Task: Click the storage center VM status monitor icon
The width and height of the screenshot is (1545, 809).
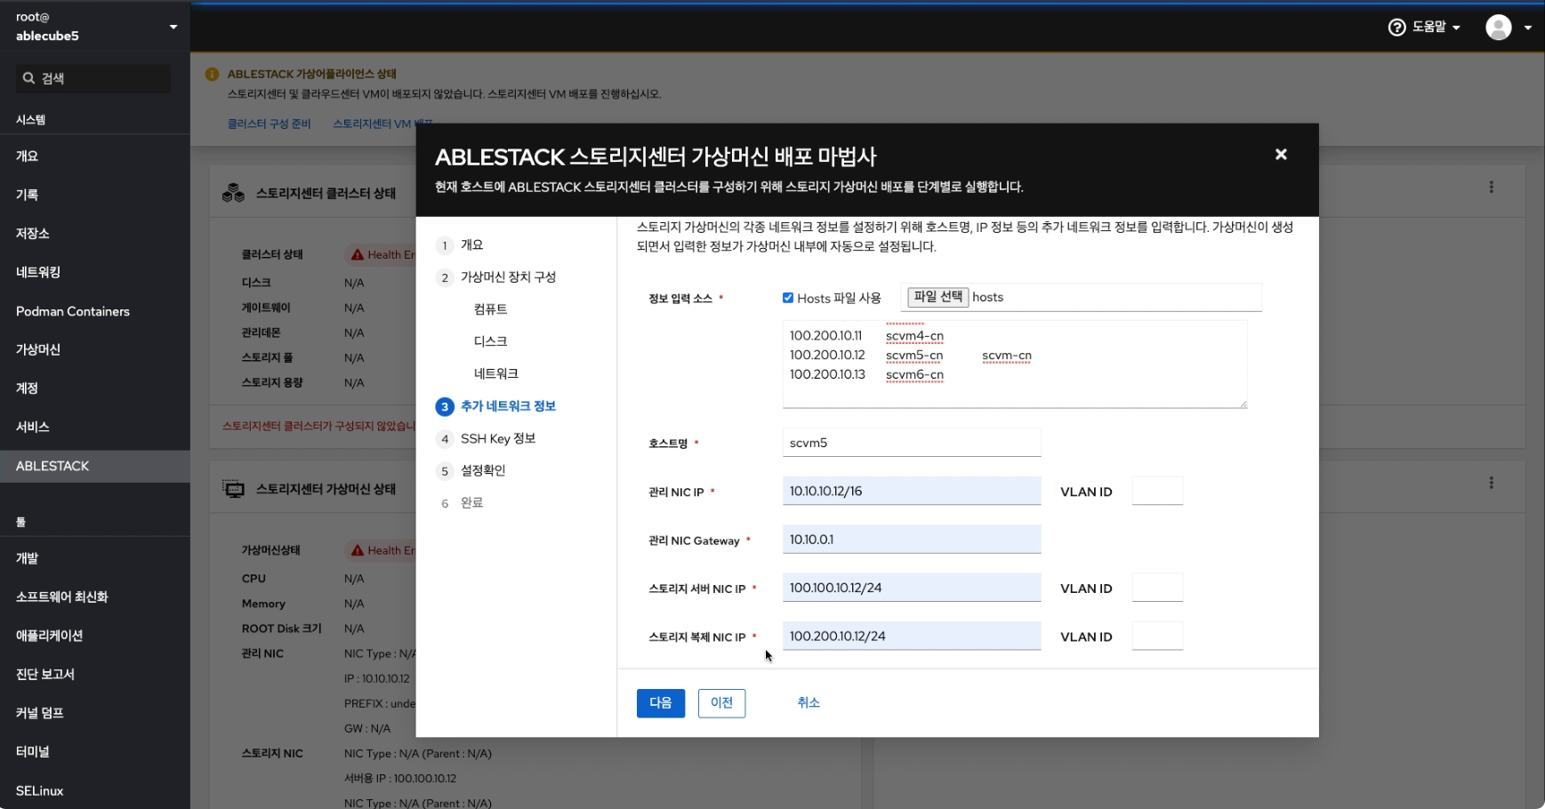Action: 234,489
